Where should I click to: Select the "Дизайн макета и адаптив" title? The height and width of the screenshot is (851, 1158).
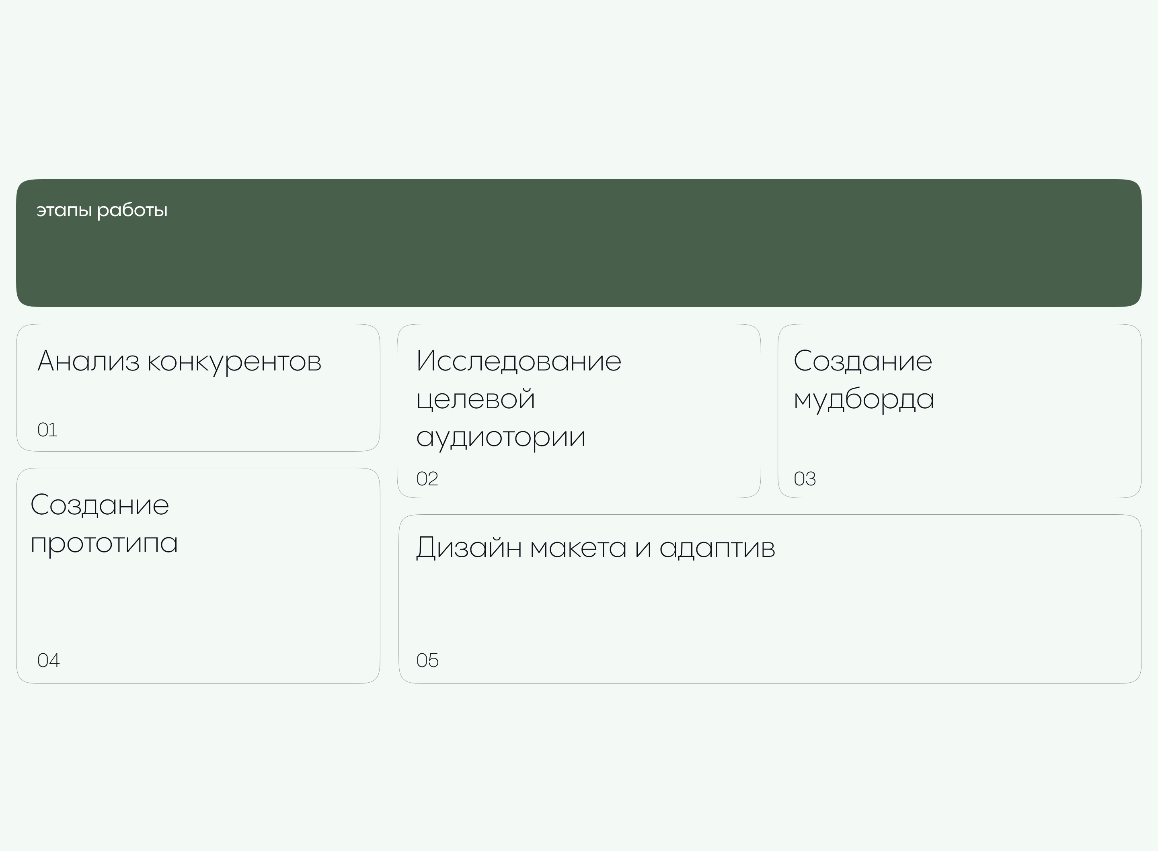tap(595, 548)
